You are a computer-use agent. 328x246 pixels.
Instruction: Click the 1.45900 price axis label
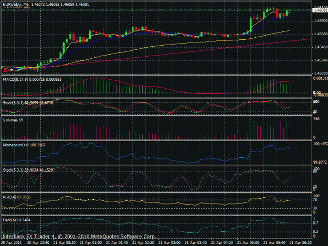[x=321, y=21]
